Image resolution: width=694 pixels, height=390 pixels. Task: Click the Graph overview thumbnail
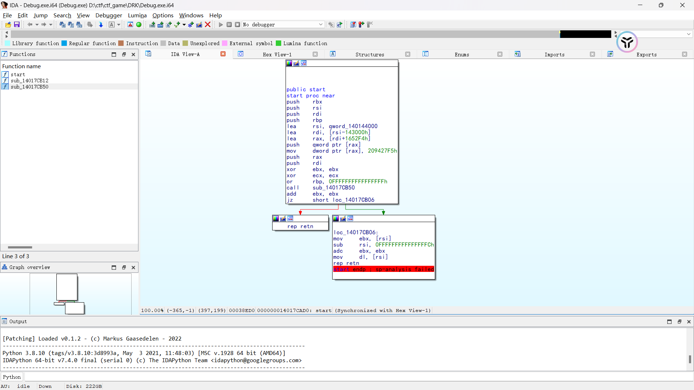(x=70, y=294)
